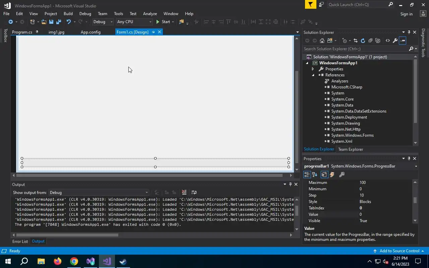The image size is (429, 268).
Task: Toggle word wrap in the Output window
Action: point(194,192)
